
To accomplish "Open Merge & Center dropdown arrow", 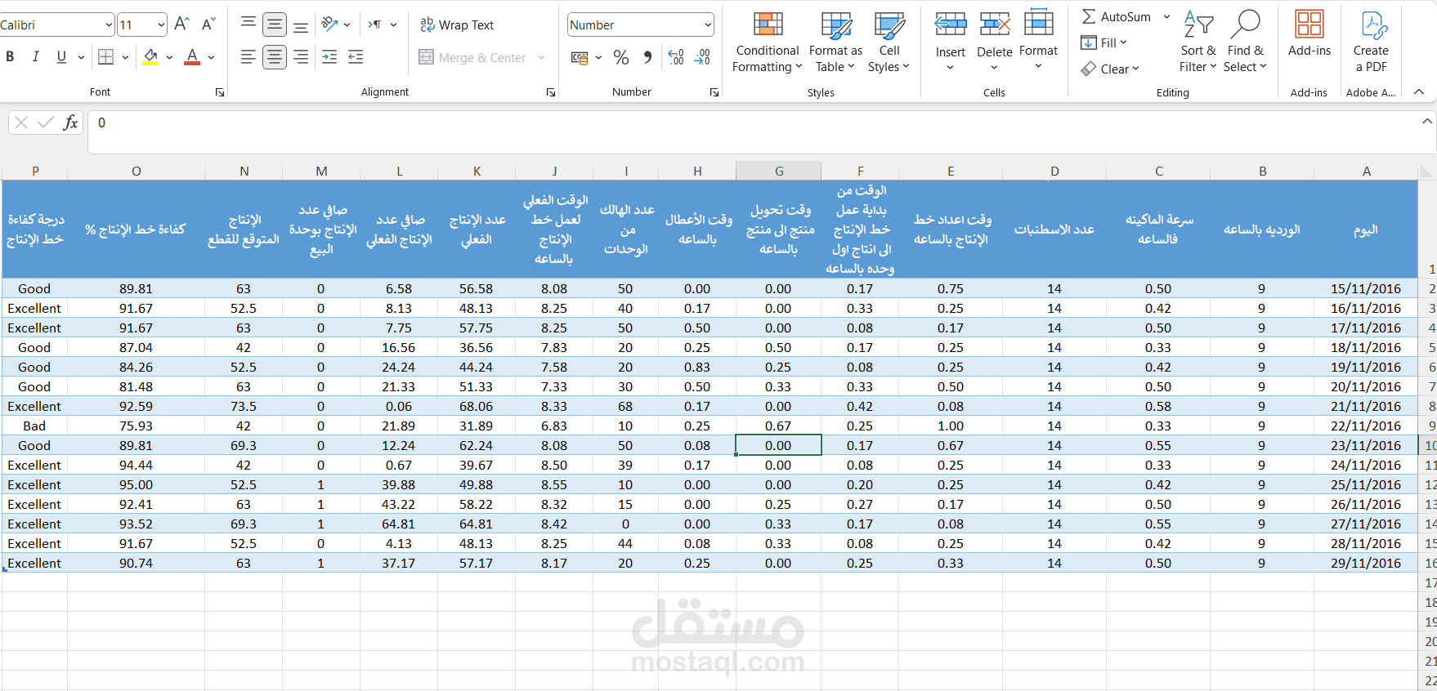I will tap(541, 57).
